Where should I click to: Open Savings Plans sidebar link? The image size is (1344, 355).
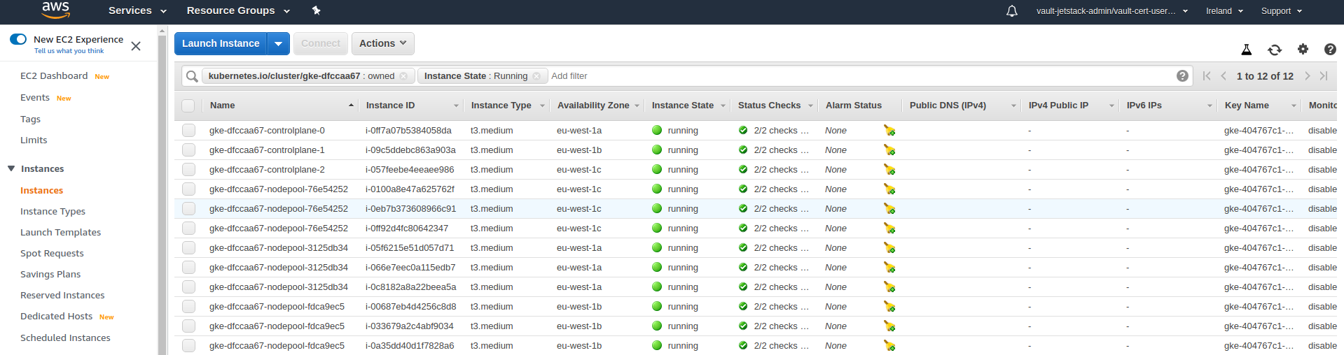pos(50,274)
